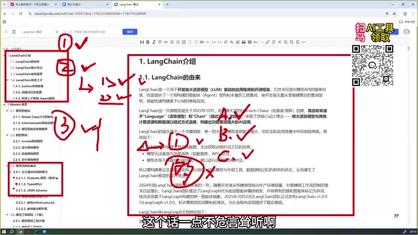Go back with the note's left chevron
Viewport: 418px width, 235px height.
tap(6, 32)
